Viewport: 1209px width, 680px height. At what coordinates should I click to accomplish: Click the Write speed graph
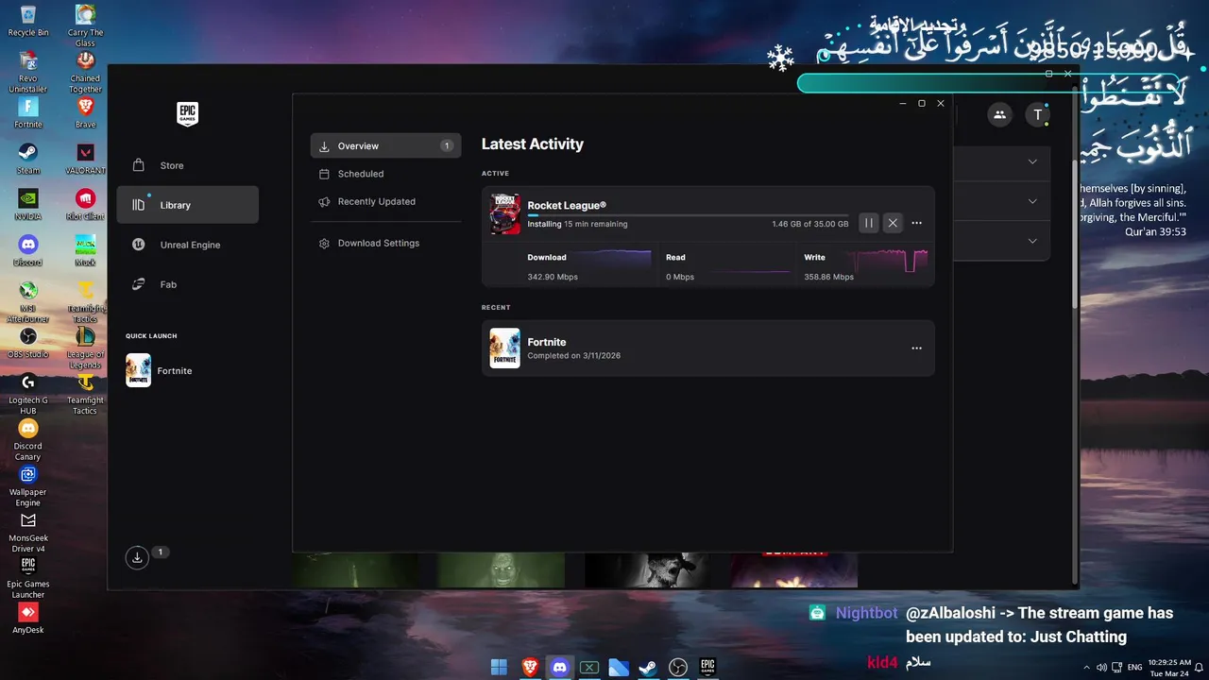point(888,260)
